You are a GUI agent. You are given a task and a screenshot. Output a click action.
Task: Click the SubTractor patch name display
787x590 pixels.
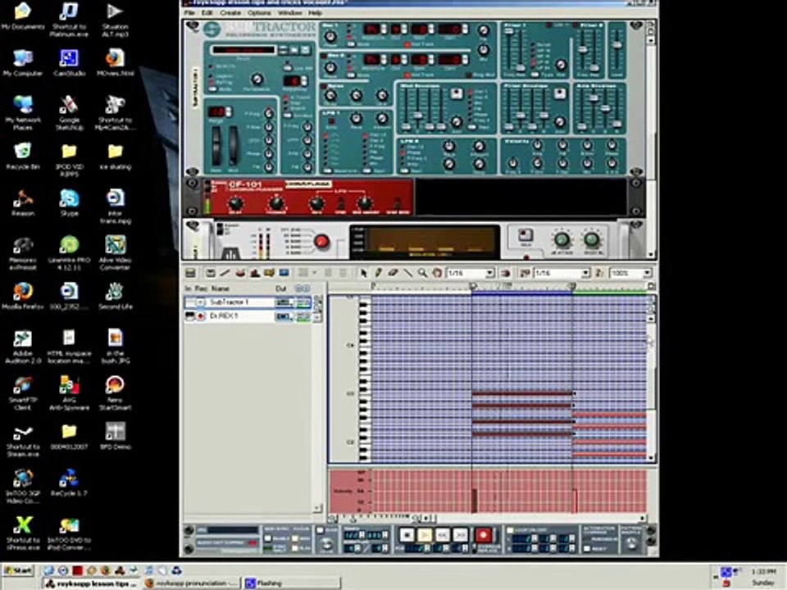point(243,50)
